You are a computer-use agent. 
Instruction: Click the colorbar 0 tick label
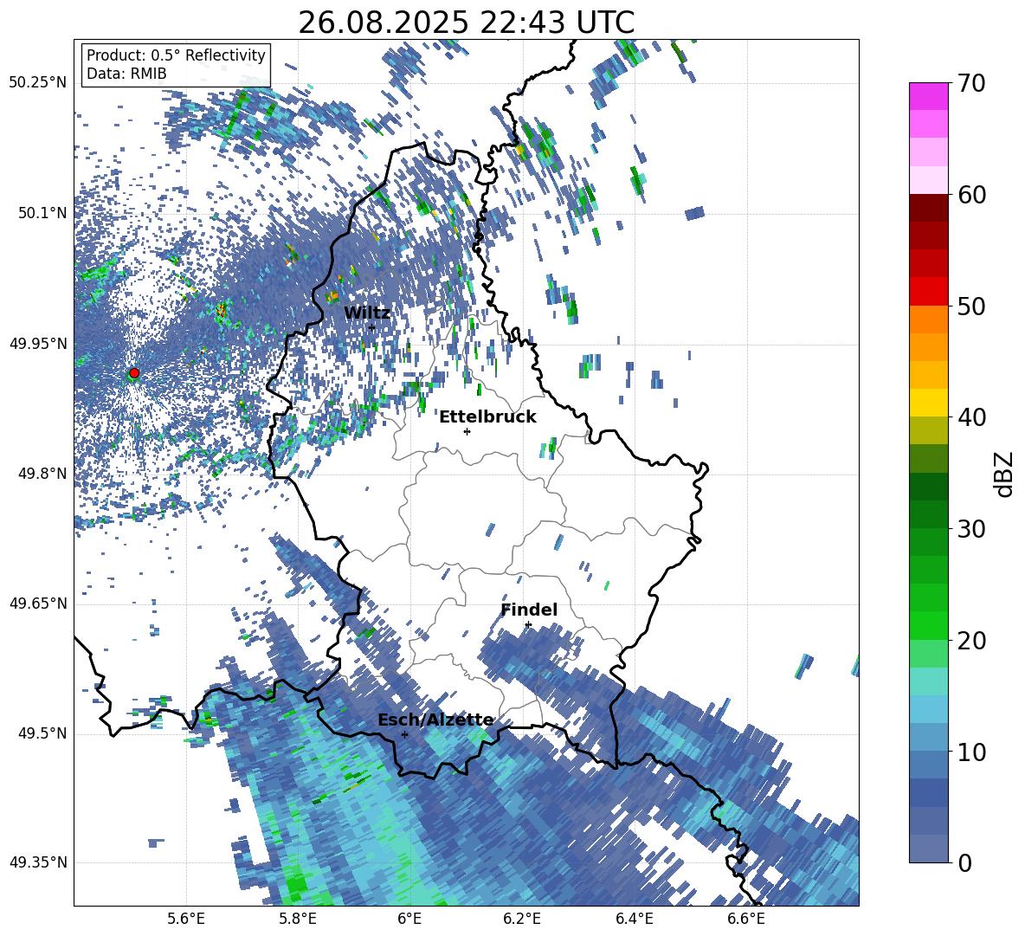tap(965, 862)
